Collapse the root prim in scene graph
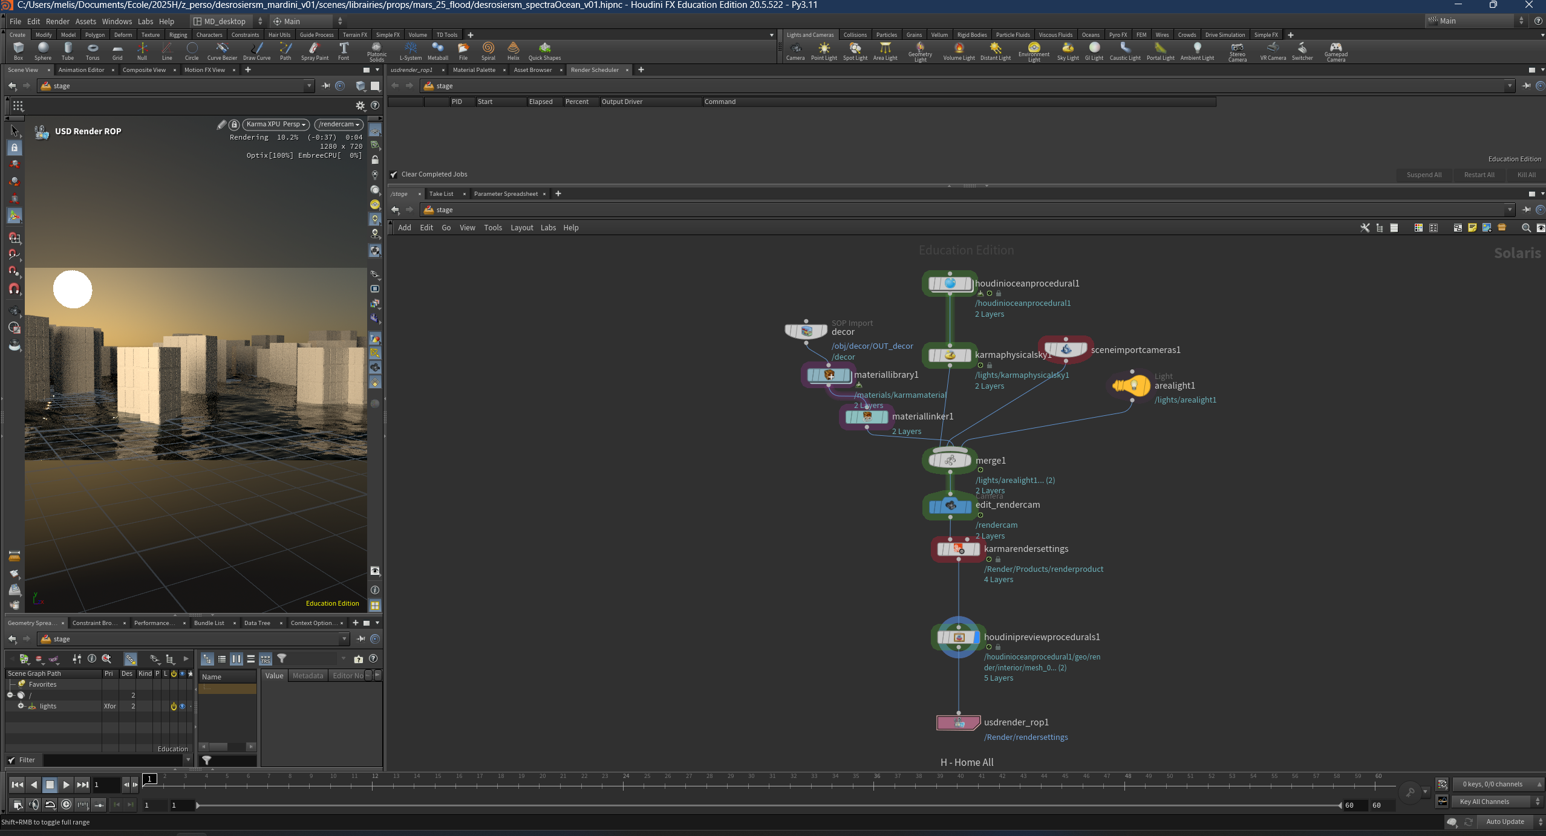 tap(10, 695)
